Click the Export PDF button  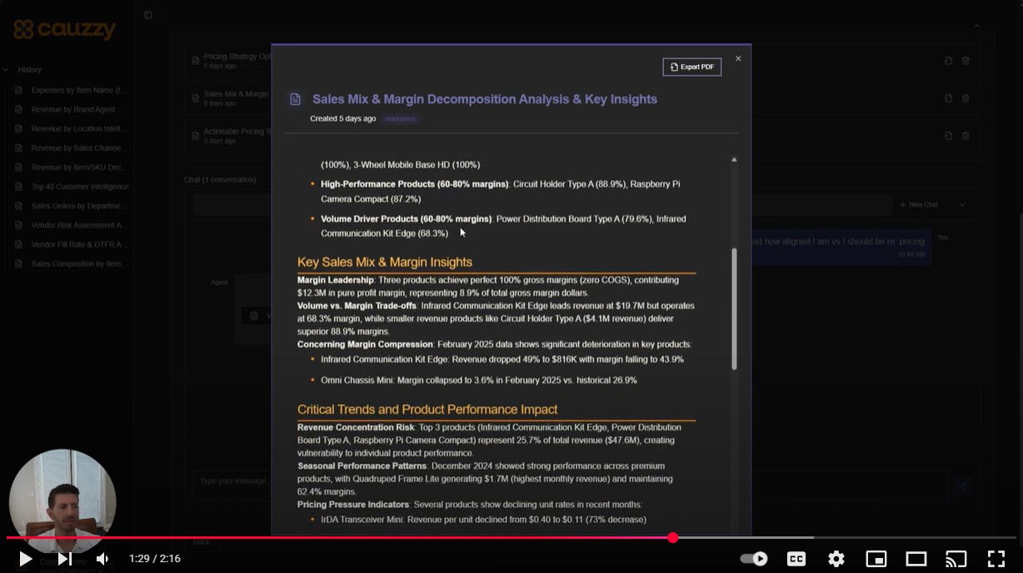pyautogui.click(x=691, y=67)
